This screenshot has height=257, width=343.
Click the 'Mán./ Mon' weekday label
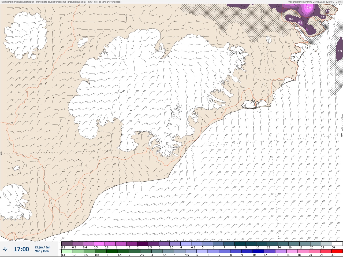point(42,251)
